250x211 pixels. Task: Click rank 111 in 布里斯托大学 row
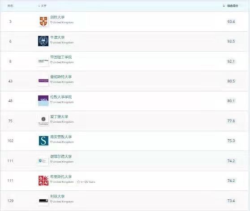tap(10, 181)
